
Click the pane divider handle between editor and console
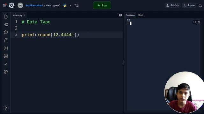pyautogui.click(x=123, y=62)
